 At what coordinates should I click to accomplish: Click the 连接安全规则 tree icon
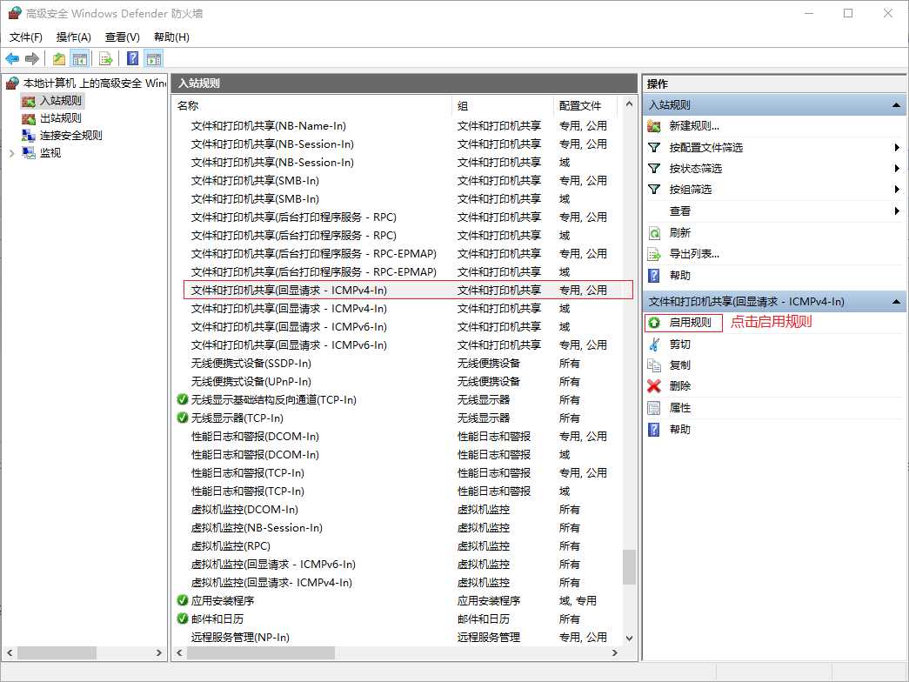point(29,135)
